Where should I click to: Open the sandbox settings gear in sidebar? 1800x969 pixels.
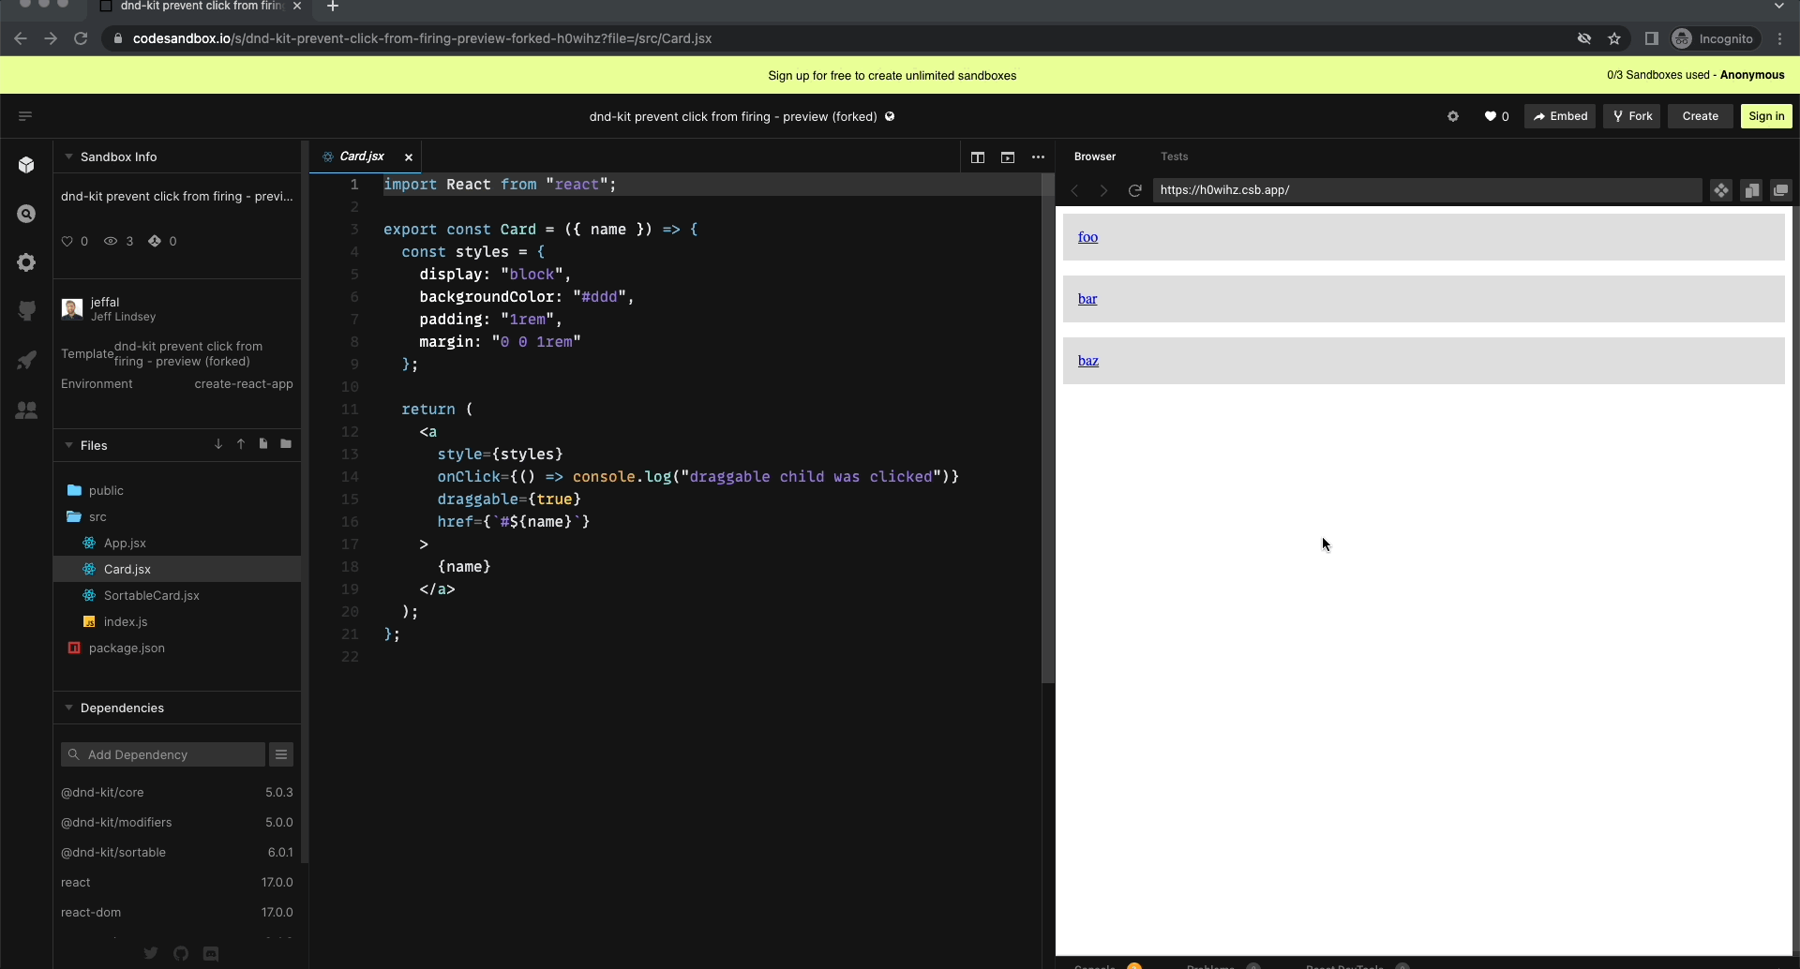[x=26, y=262]
